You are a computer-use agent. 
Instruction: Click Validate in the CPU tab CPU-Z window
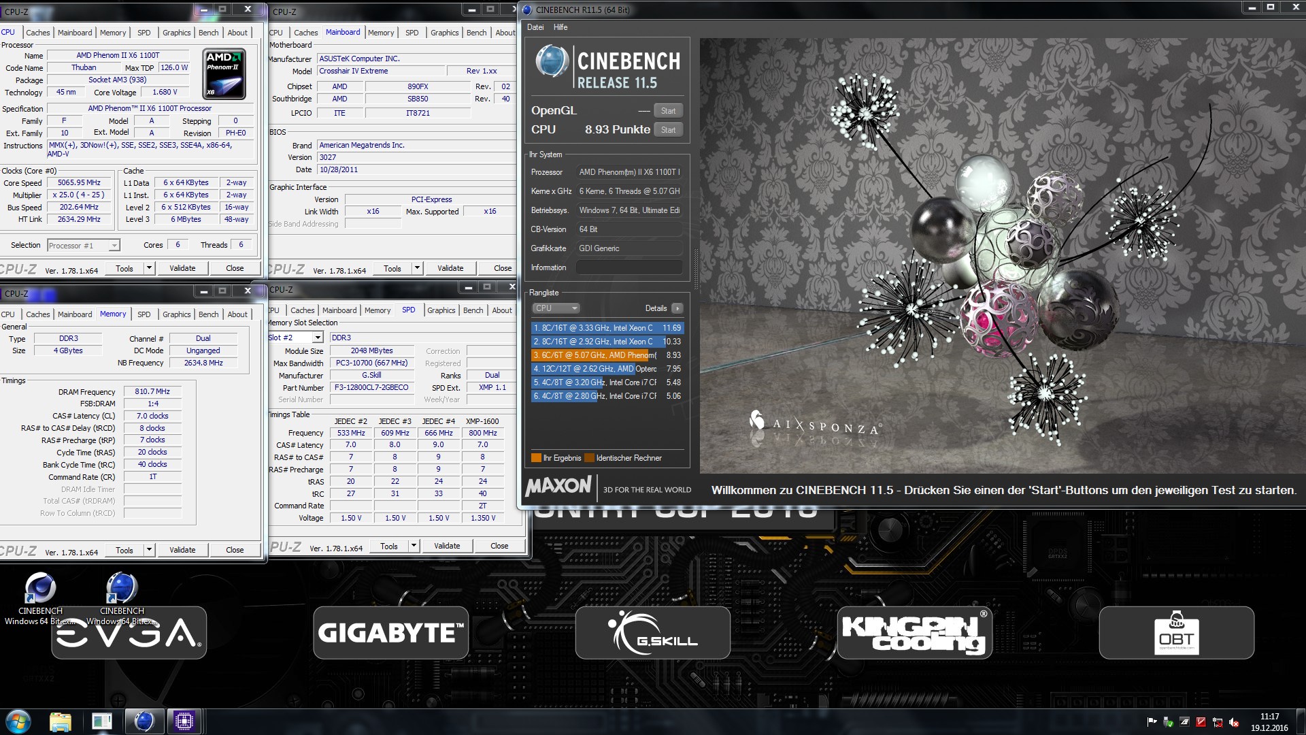click(182, 268)
